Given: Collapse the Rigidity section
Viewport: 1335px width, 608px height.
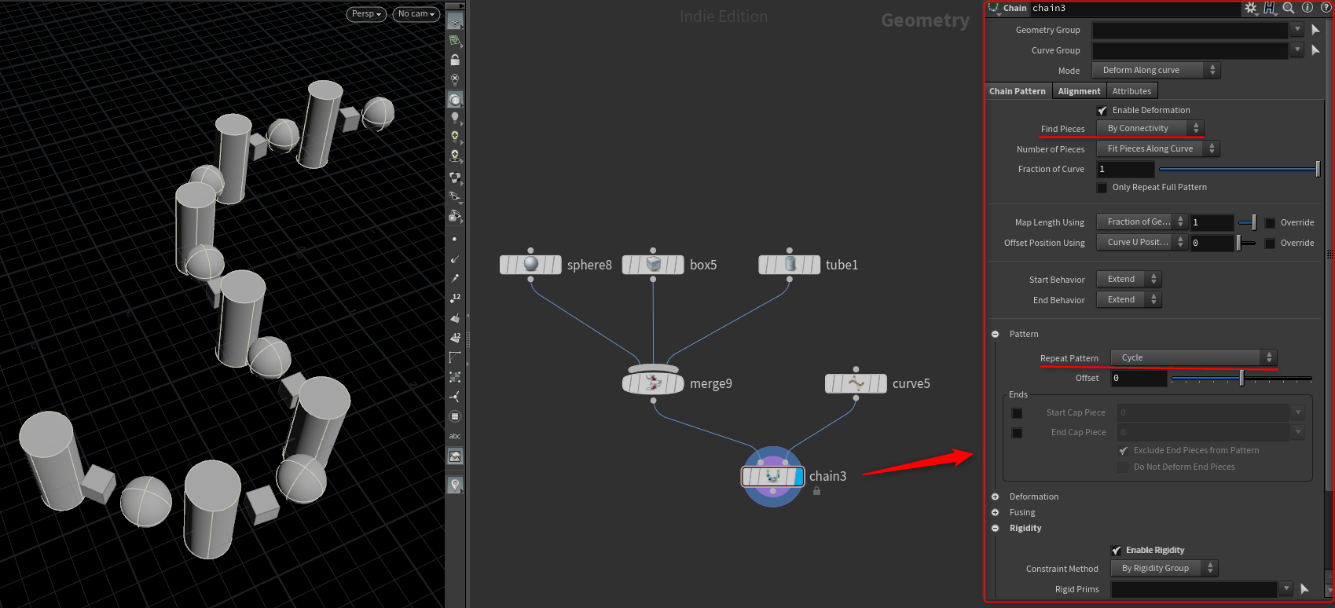Looking at the screenshot, I should 995,528.
